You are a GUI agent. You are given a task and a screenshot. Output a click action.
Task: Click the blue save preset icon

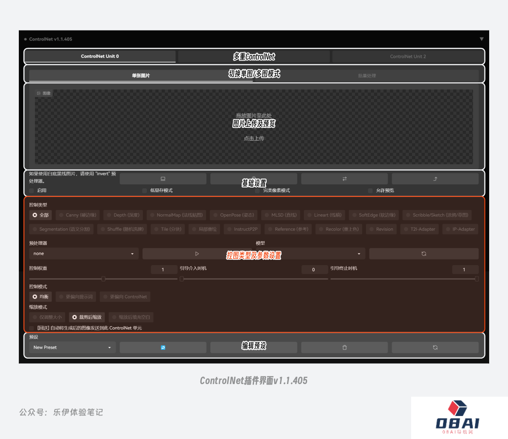click(x=163, y=347)
